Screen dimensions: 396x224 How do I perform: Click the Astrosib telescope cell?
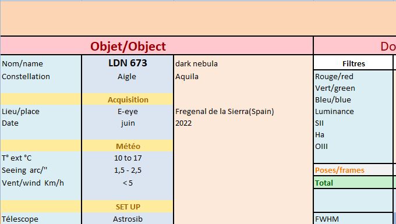[128, 219]
